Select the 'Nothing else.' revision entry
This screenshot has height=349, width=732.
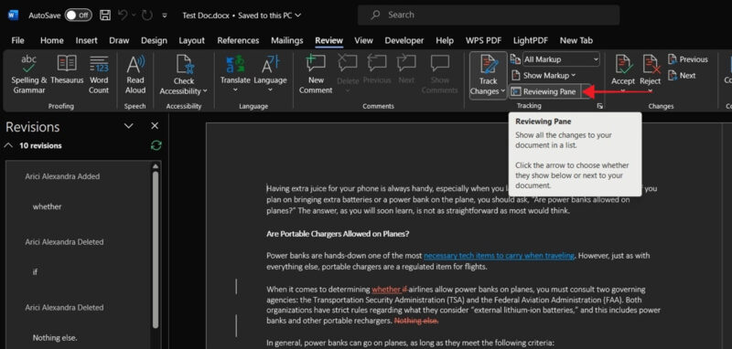coord(55,338)
